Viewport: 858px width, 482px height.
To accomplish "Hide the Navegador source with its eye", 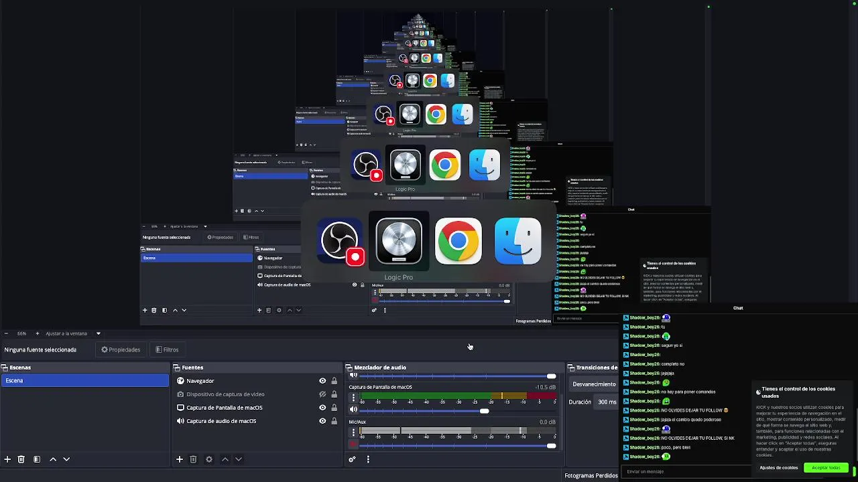I will 322,381.
